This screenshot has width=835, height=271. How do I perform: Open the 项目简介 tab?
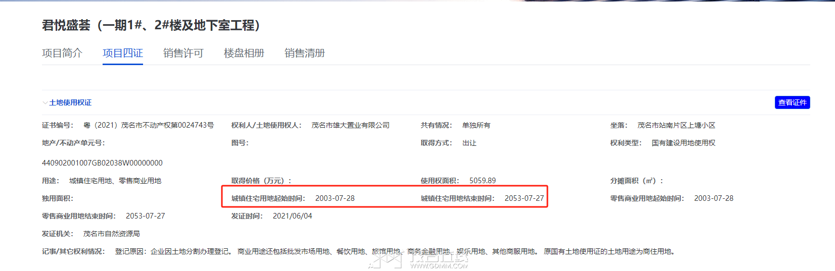[x=62, y=53]
